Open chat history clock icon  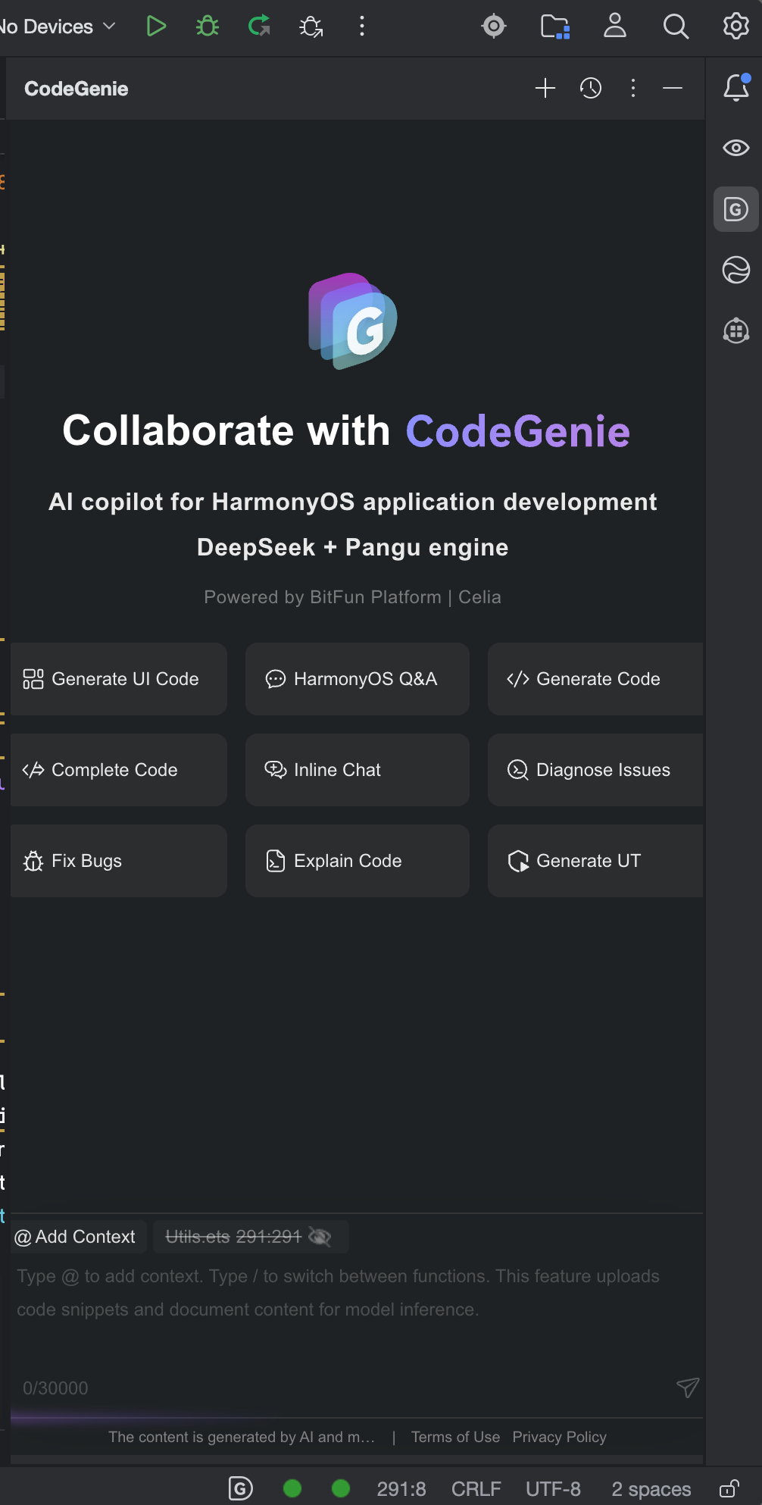pyautogui.click(x=591, y=89)
